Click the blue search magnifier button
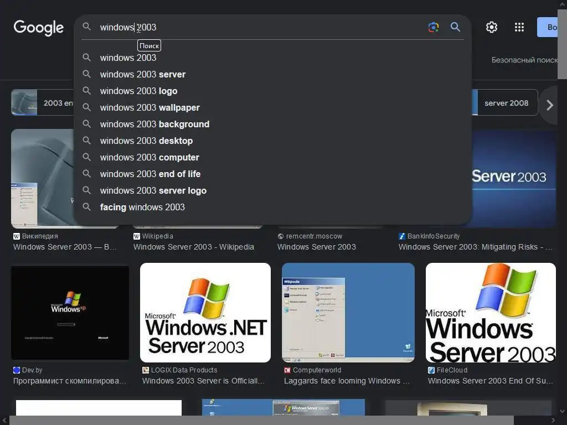Image resolution: width=567 pixels, height=425 pixels. [x=455, y=27]
